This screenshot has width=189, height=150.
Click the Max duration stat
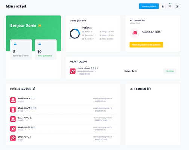tap(107, 35)
